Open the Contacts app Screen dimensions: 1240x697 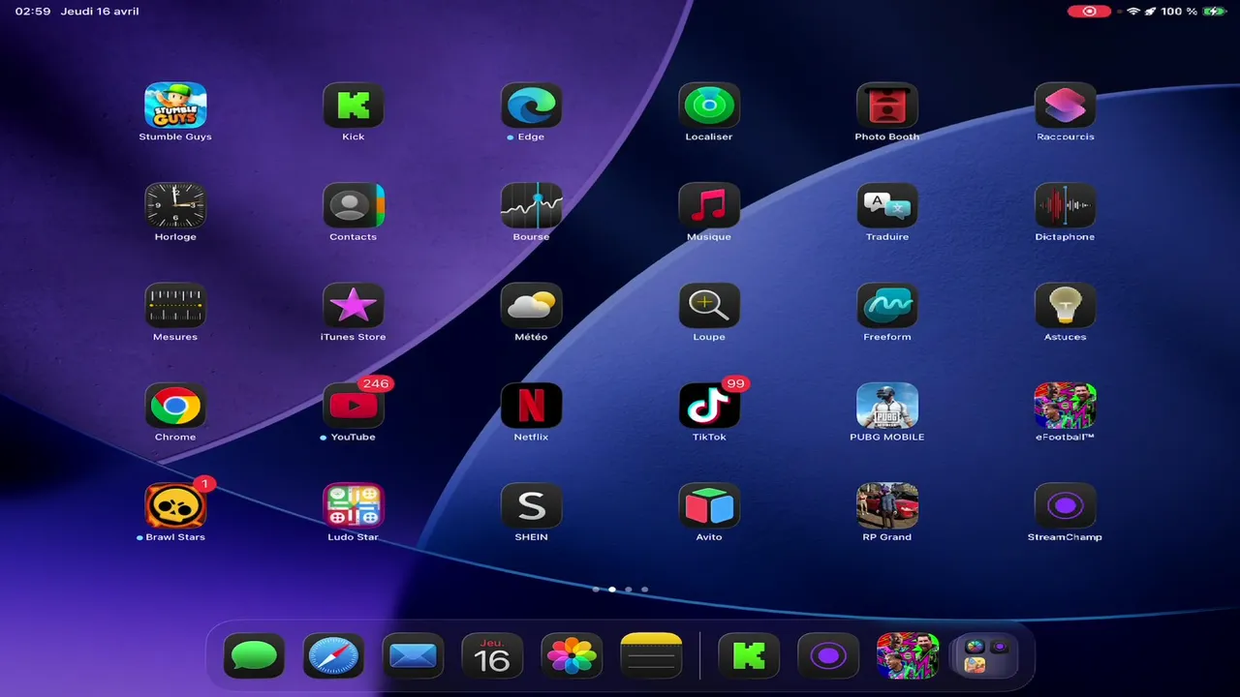[x=354, y=205]
